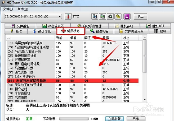Select the (BC) 指令超时 row
The height and width of the screenshot is (121, 174).
(73, 89)
